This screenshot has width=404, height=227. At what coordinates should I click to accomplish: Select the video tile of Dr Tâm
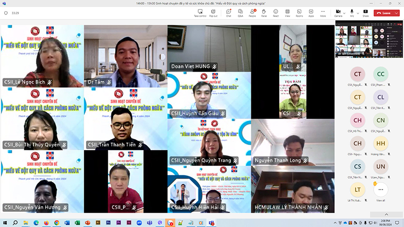click(125, 56)
